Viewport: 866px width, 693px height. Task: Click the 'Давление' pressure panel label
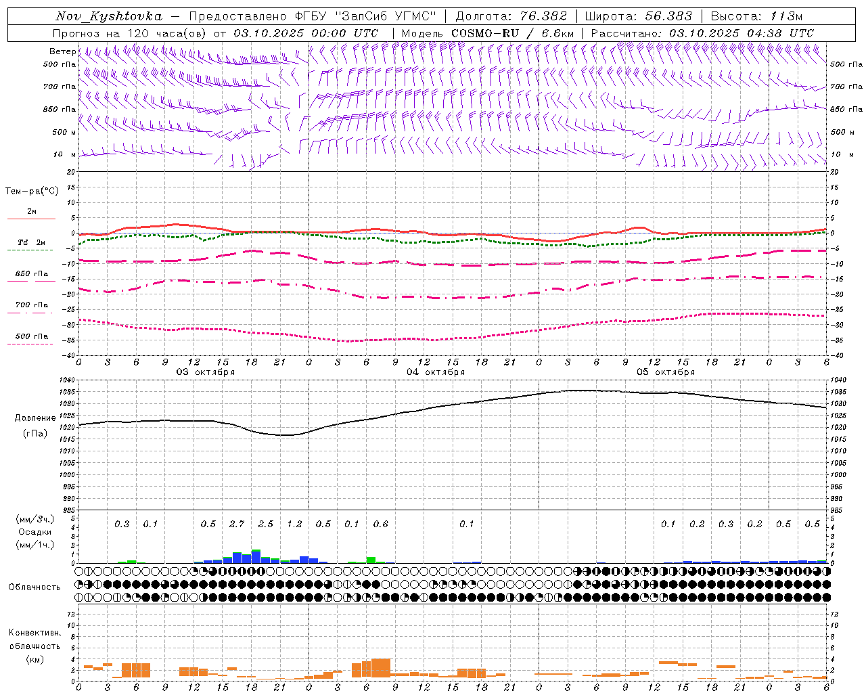coord(35,418)
